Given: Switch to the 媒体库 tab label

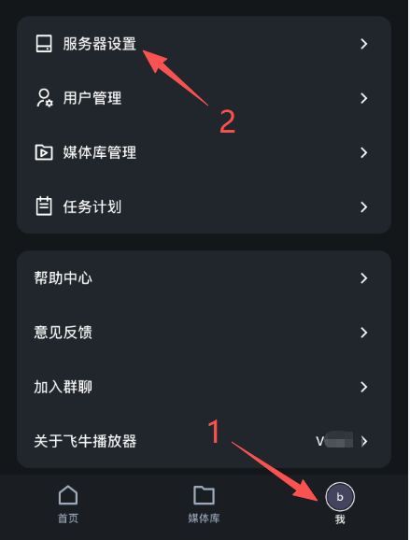Looking at the screenshot, I should click(204, 518).
